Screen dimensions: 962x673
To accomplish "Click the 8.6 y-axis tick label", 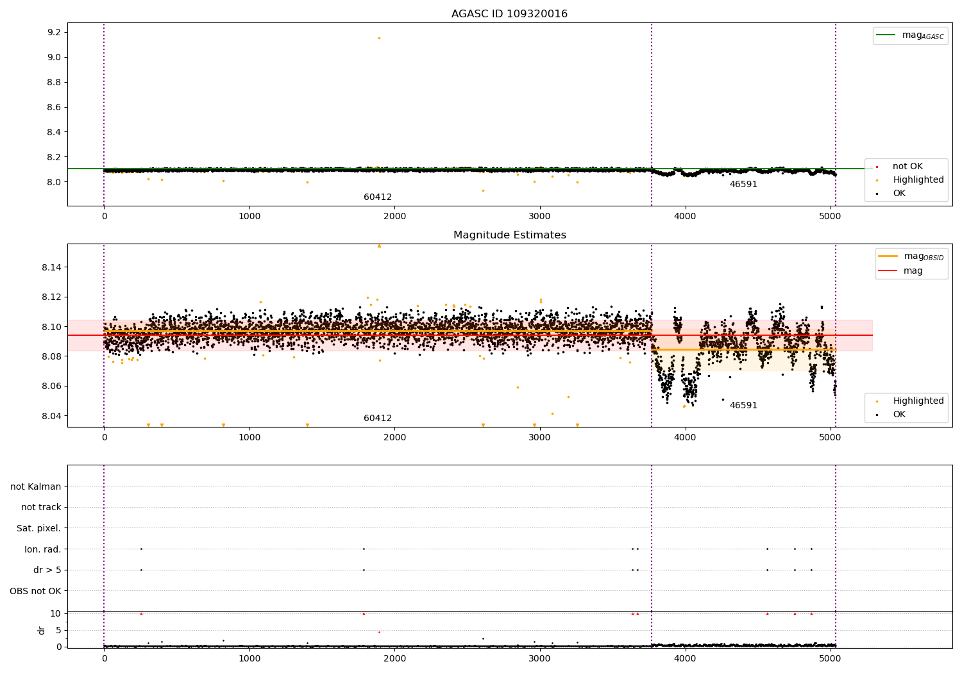I will point(53,107).
